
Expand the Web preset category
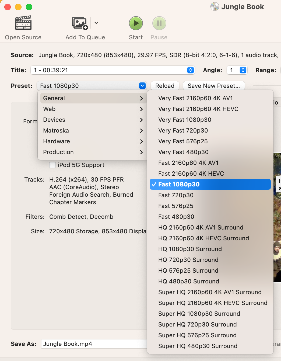[x=93, y=109]
